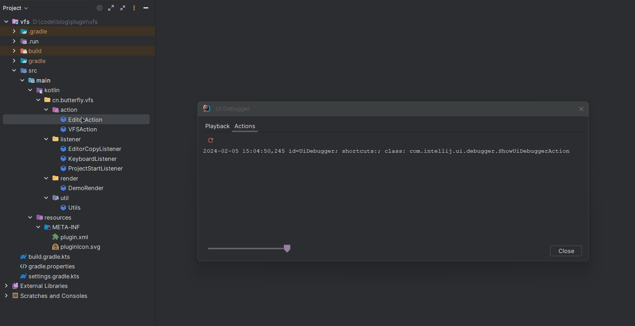Click the IntelliJ icon in the UI Debugger title bar

coord(207,109)
